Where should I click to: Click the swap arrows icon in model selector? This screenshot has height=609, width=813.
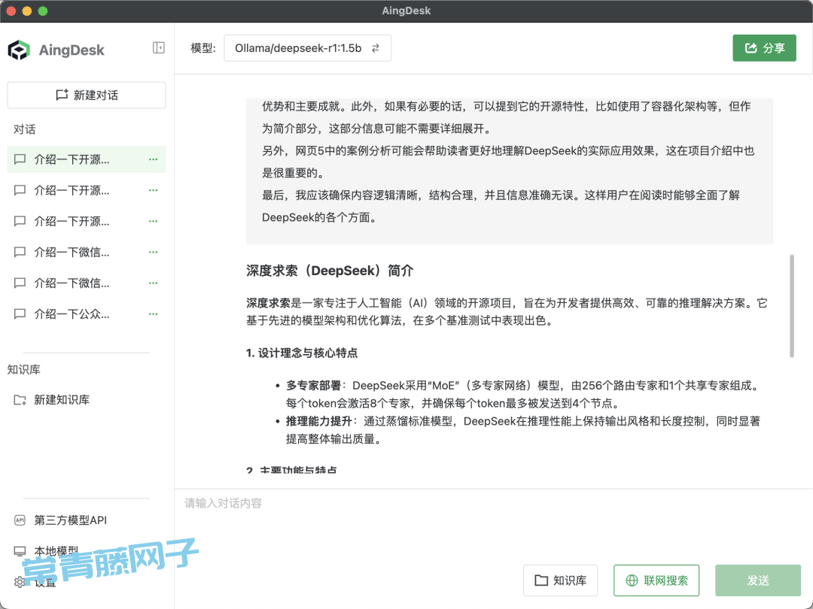tap(376, 48)
